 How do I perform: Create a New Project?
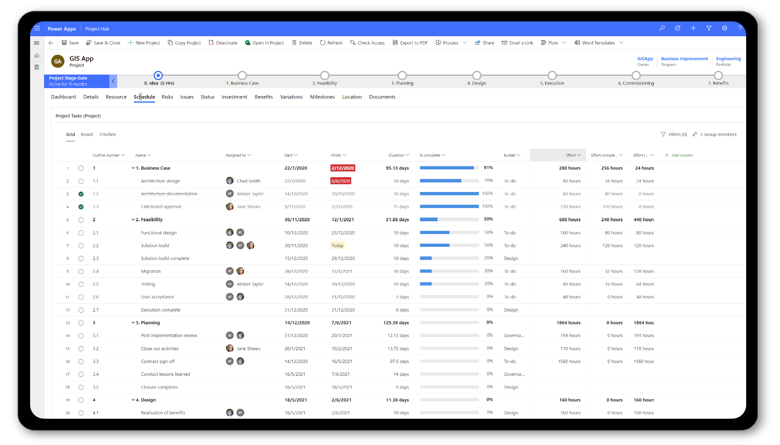click(144, 42)
